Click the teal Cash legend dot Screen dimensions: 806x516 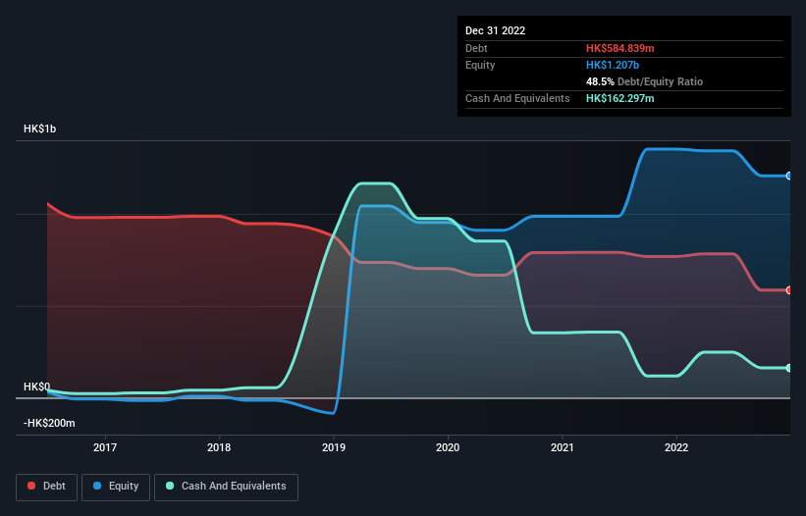(170, 486)
